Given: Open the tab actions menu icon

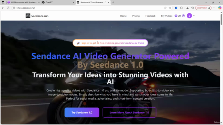Looking at the screenshot, I should coord(3,2).
